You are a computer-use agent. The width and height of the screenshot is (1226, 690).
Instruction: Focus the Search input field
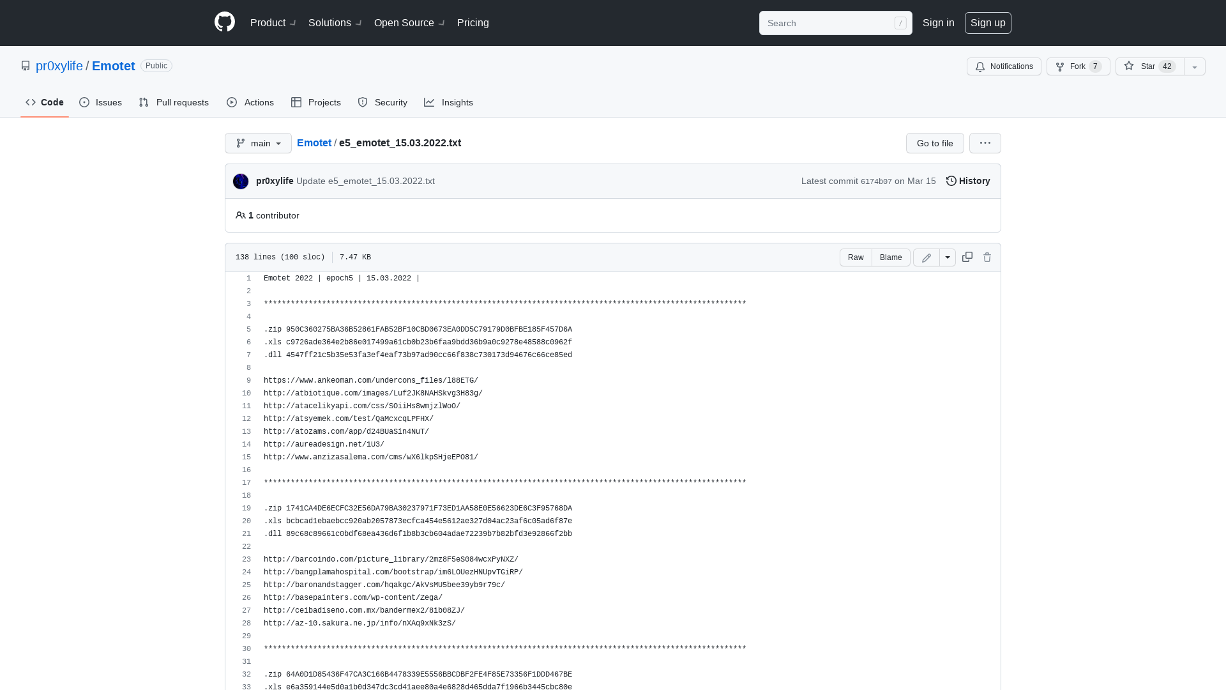click(835, 23)
